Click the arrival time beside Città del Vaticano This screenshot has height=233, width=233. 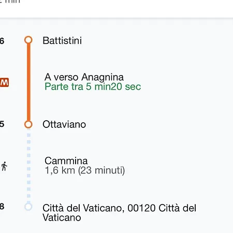[2, 206]
